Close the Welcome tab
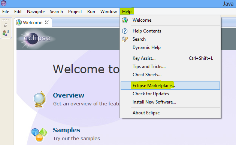 47,22
